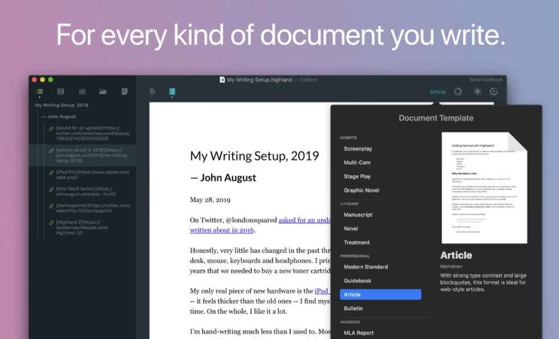Click the document icon in title bar
This screenshot has width=559, height=339.
coord(222,80)
